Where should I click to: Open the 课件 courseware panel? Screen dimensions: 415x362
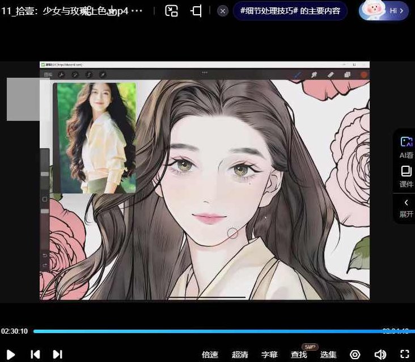[x=406, y=176]
